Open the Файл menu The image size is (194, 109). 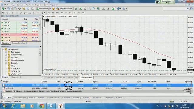pyautogui.click(x=6, y=5)
